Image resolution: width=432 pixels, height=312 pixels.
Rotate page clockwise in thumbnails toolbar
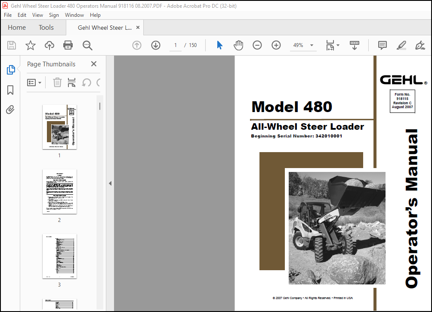(x=99, y=82)
